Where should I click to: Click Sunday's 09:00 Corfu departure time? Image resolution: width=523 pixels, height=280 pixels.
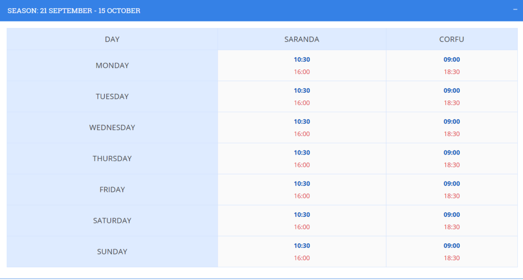pyautogui.click(x=451, y=246)
